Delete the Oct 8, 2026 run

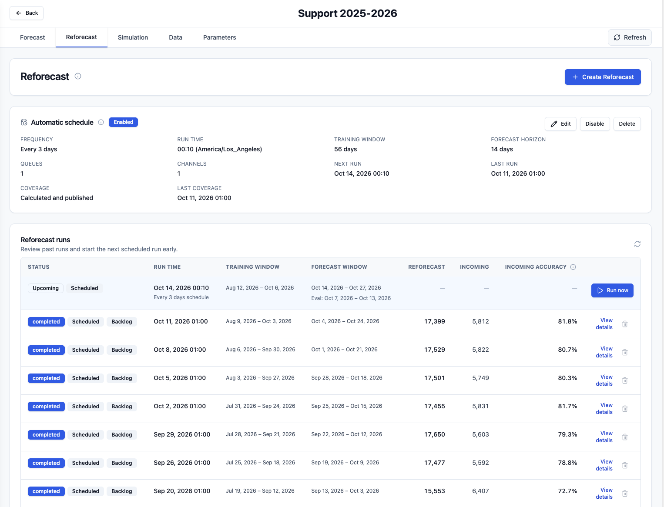[625, 352]
